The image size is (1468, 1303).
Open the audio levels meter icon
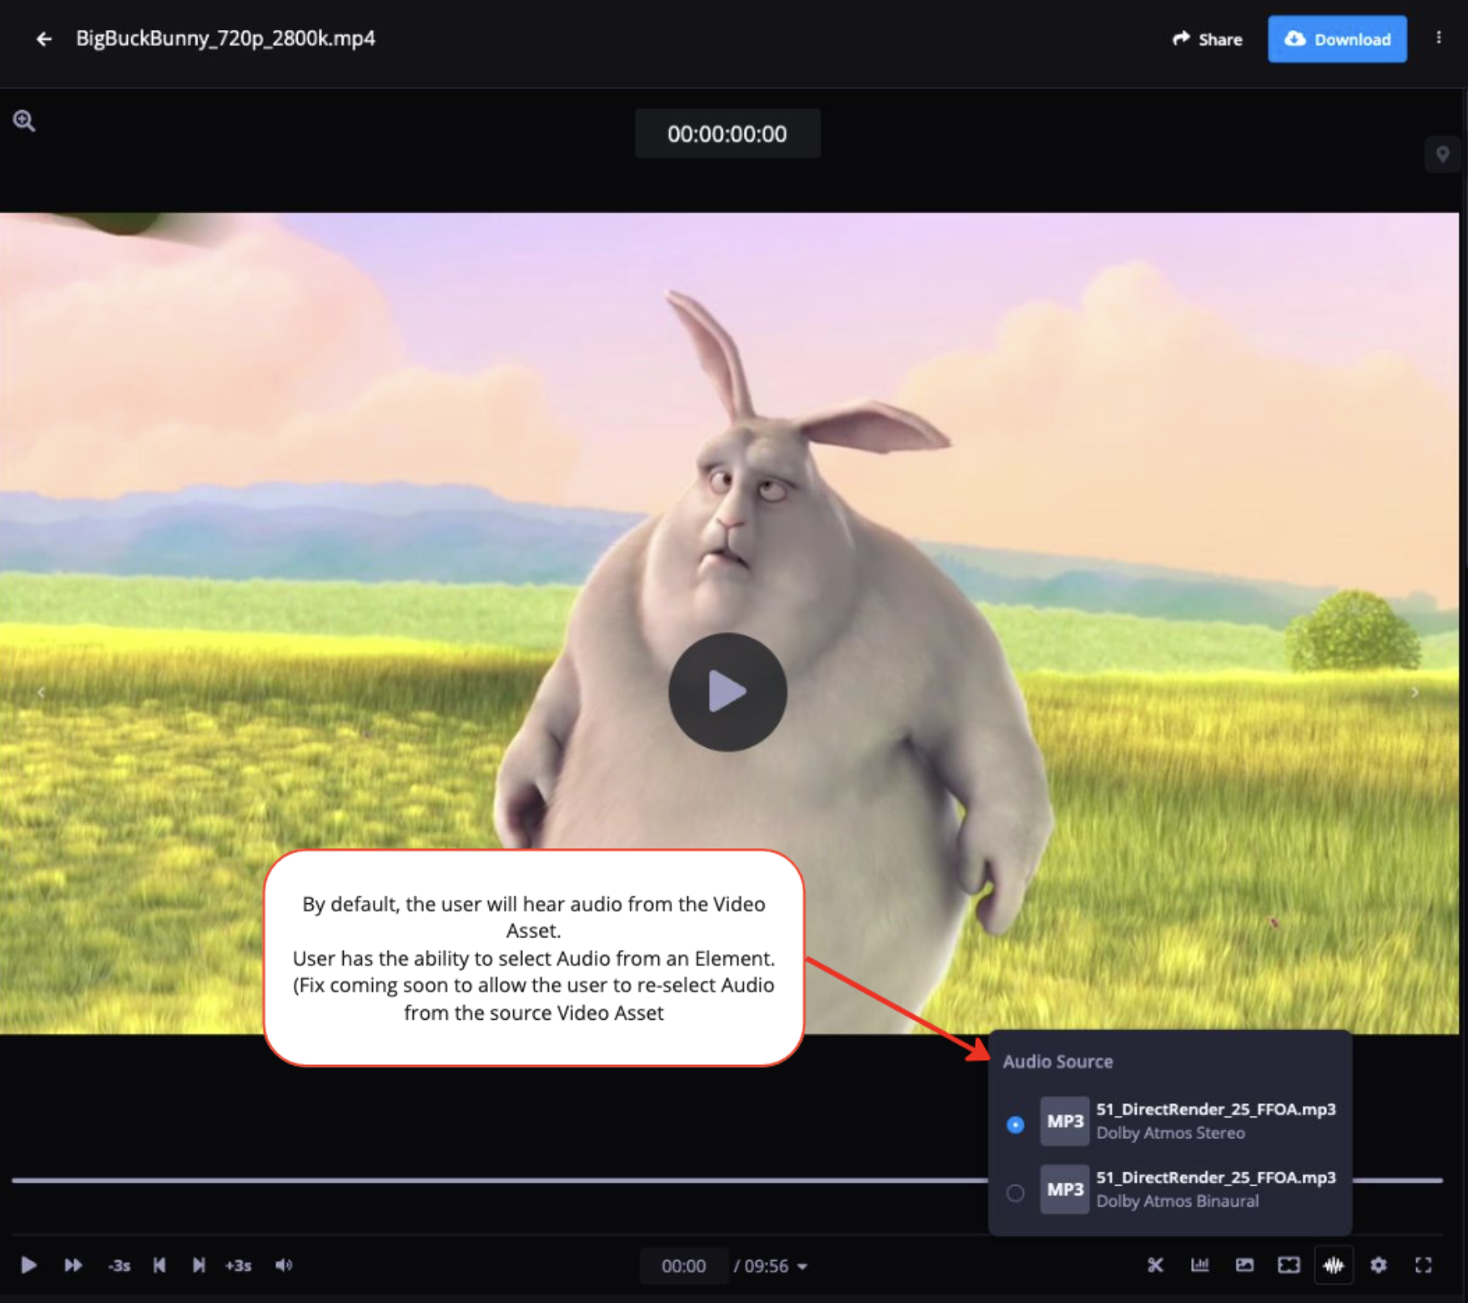[1199, 1265]
